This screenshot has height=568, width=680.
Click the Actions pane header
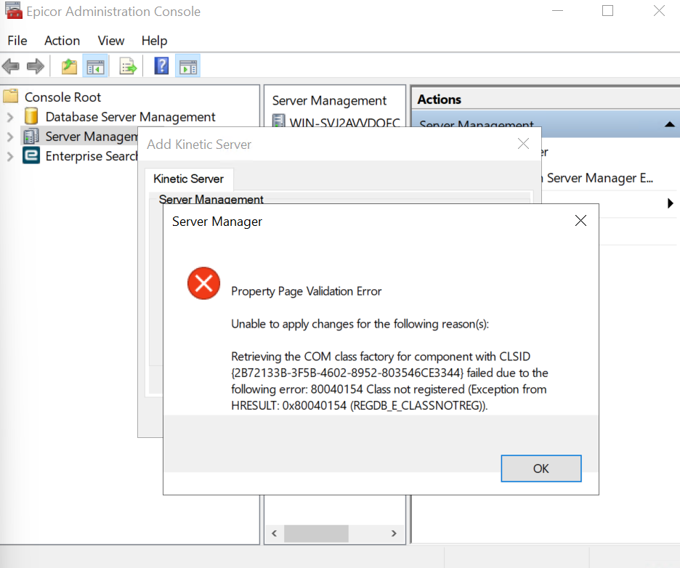(x=545, y=100)
